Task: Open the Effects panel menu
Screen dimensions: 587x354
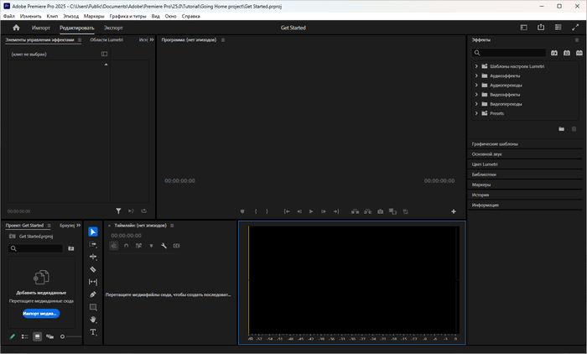Action: coord(577,39)
